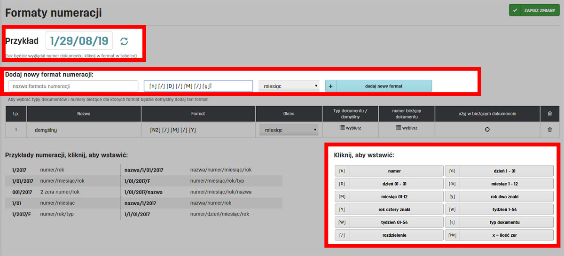Choose the 001/2017 two zeros example
564x256 pixels.
tap(23, 192)
